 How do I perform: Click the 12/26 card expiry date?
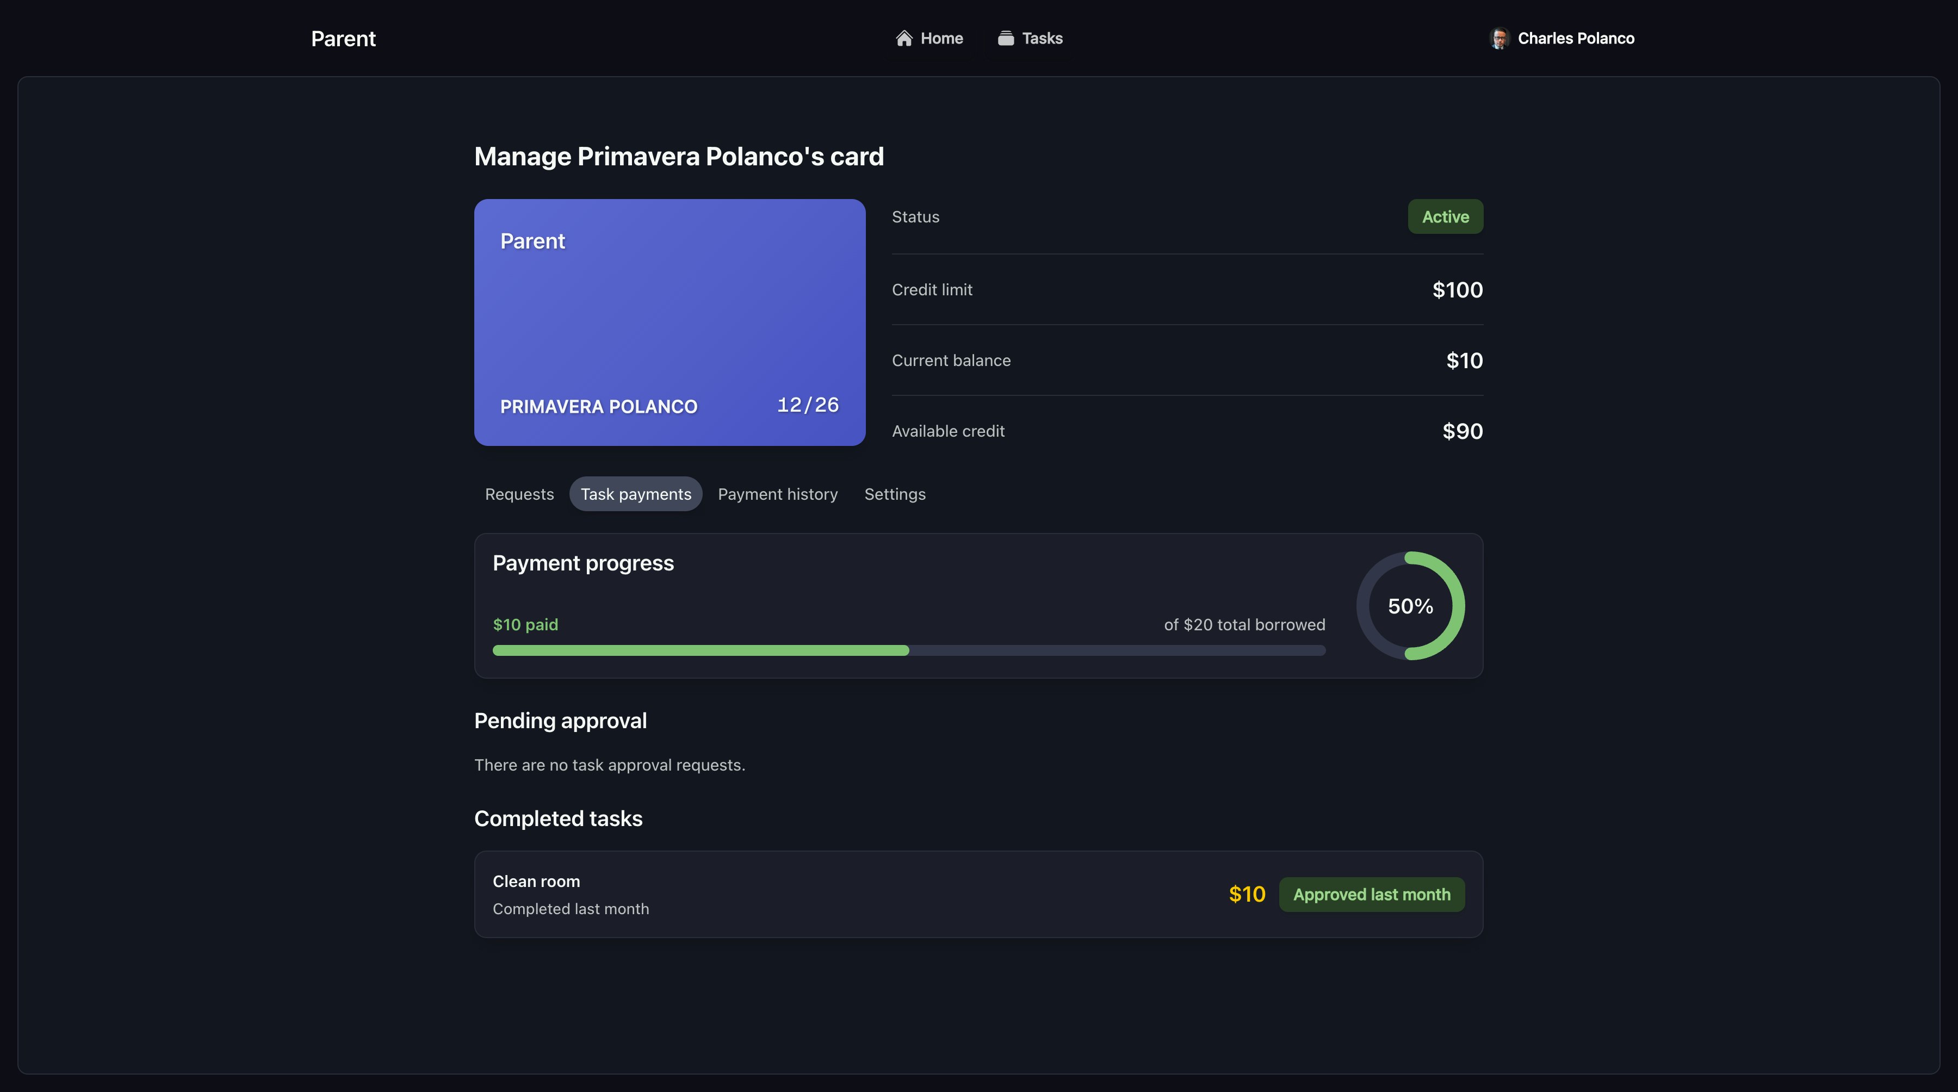807,405
